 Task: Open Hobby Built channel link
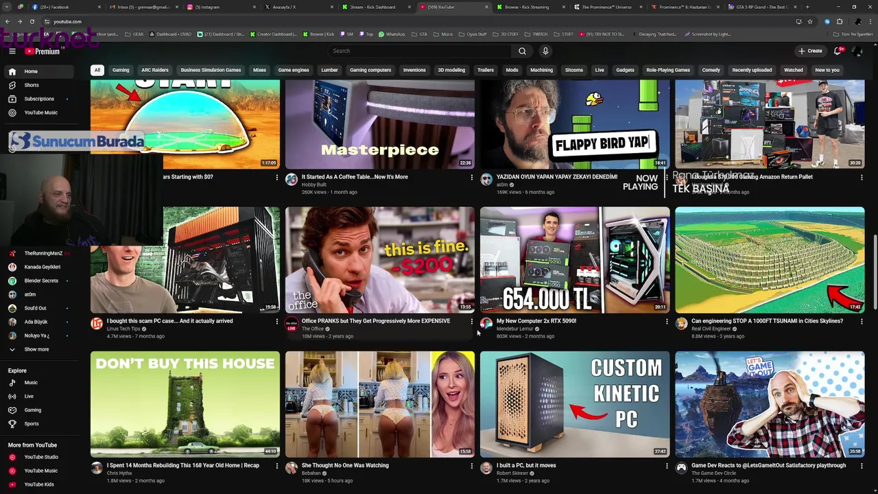[314, 185]
